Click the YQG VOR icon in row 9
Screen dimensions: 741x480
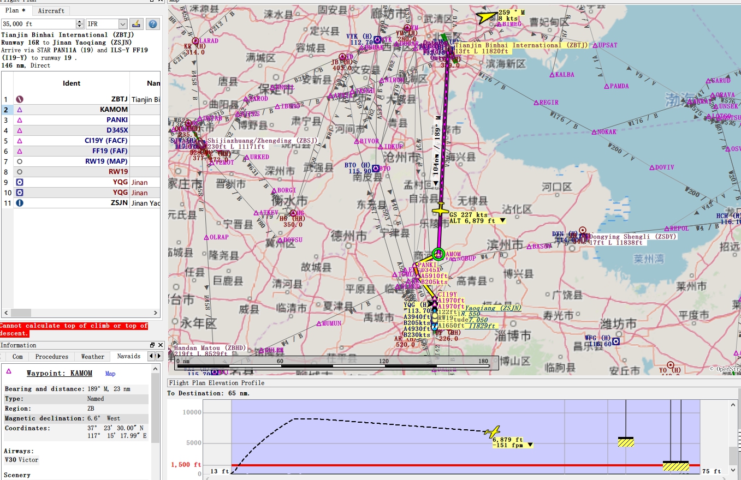click(20, 182)
